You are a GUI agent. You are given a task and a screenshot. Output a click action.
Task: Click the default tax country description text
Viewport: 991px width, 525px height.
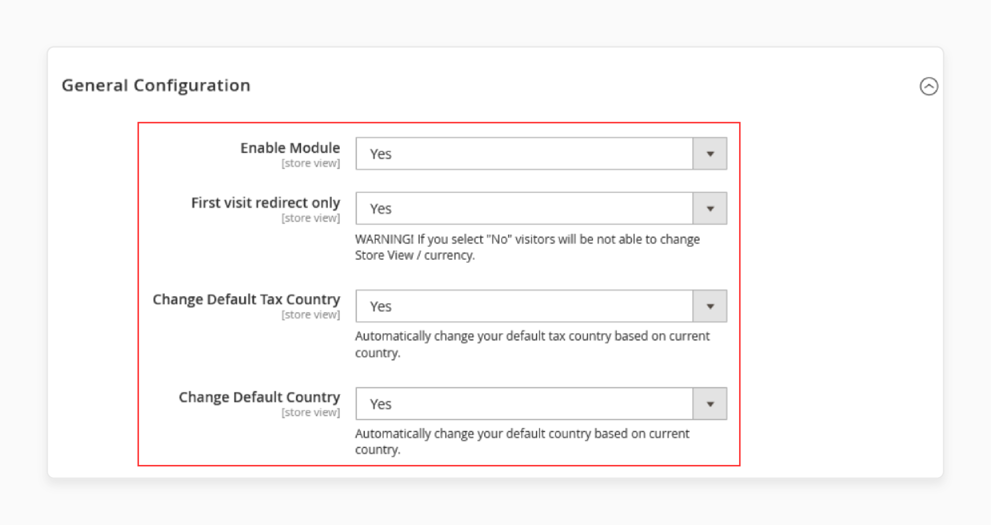(532, 344)
